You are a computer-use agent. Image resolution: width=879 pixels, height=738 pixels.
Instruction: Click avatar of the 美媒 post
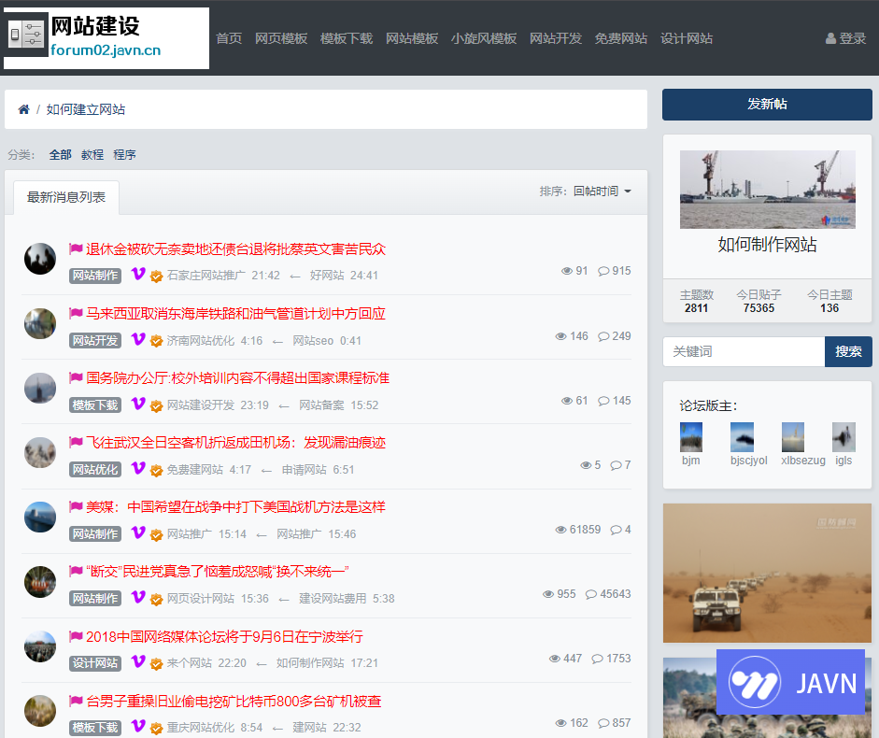point(40,517)
